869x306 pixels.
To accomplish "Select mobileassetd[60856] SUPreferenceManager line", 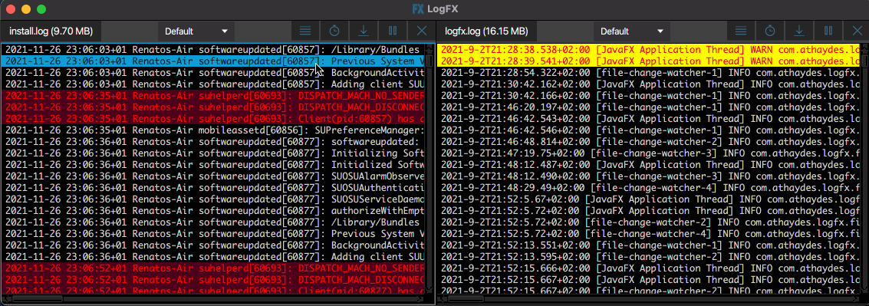I will 213,130.
